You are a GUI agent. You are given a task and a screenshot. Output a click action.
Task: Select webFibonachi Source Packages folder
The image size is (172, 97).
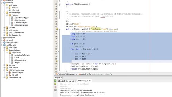(x=15, y=50)
